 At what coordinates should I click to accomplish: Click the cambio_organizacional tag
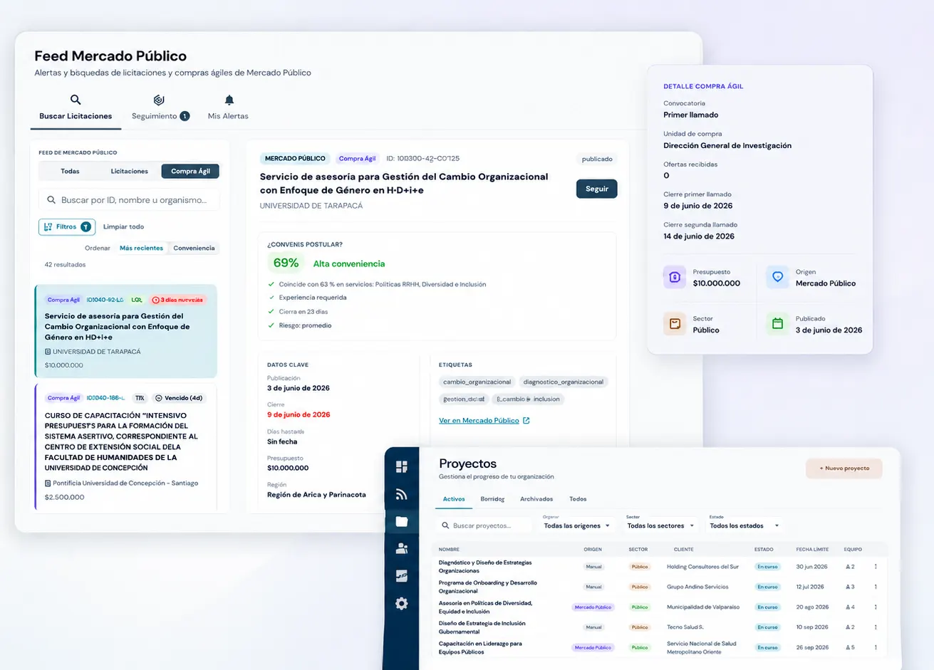point(477,382)
